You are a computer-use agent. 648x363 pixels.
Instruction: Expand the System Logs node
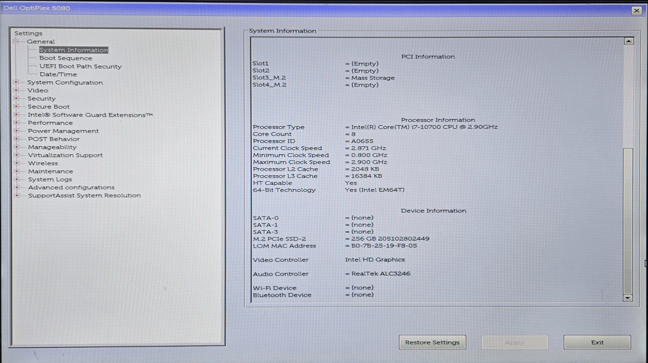[x=17, y=179]
